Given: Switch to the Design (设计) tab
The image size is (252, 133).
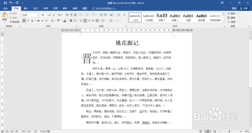Looking at the screenshot, I should pyautogui.click(x=36, y=8).
